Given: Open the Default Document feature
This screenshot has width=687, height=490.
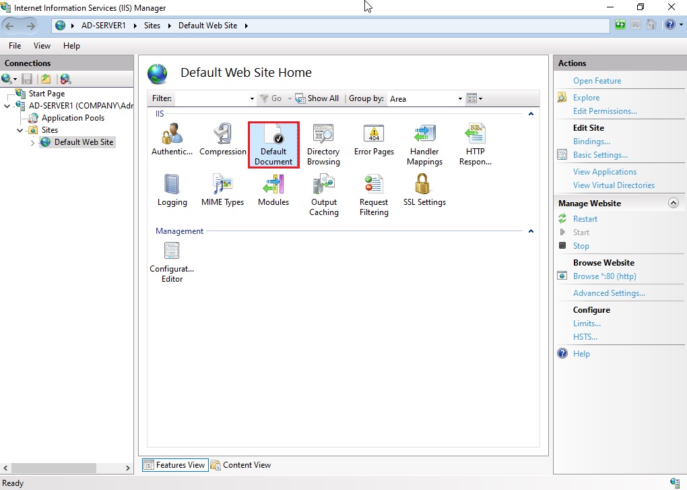Looking at the screenshot, I should (x=273, y=144).
